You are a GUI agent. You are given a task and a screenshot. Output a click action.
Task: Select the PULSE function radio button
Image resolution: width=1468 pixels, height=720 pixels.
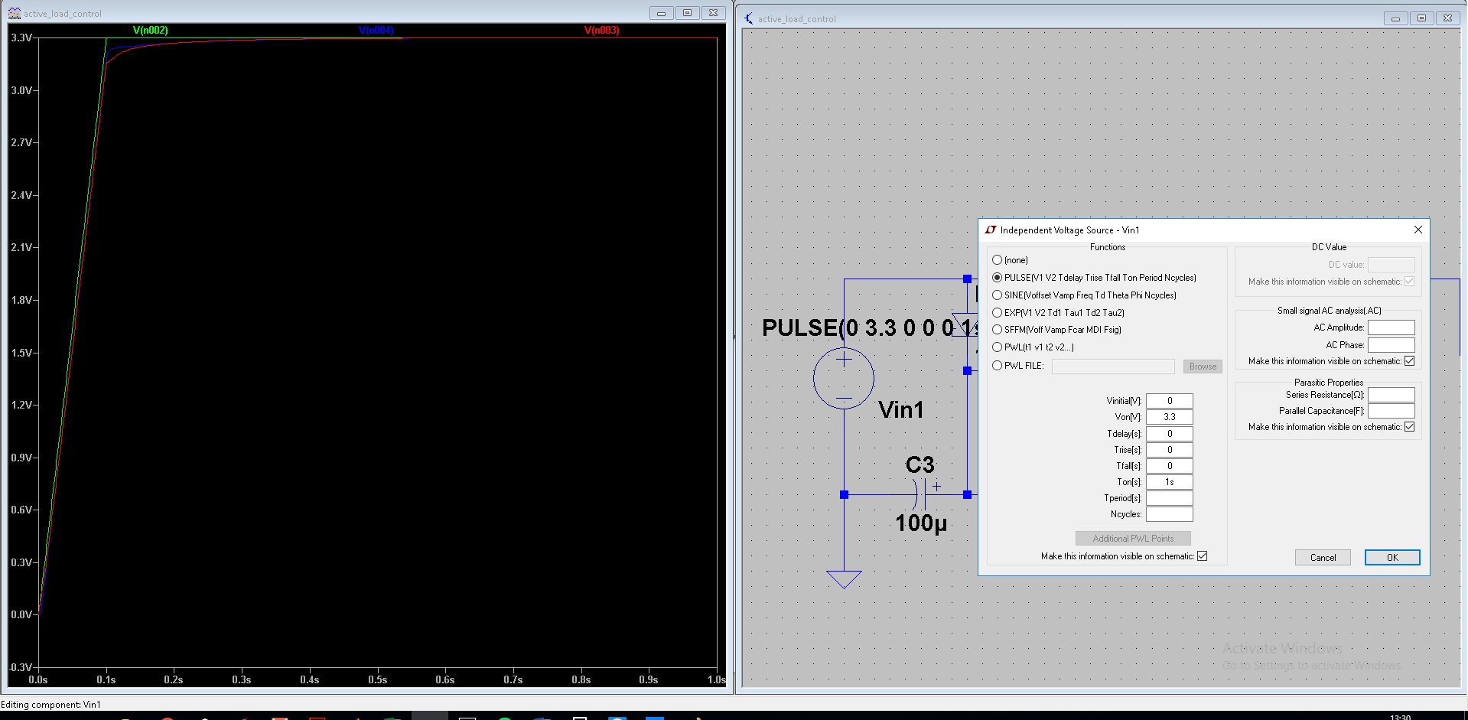[x=998, y=278]
